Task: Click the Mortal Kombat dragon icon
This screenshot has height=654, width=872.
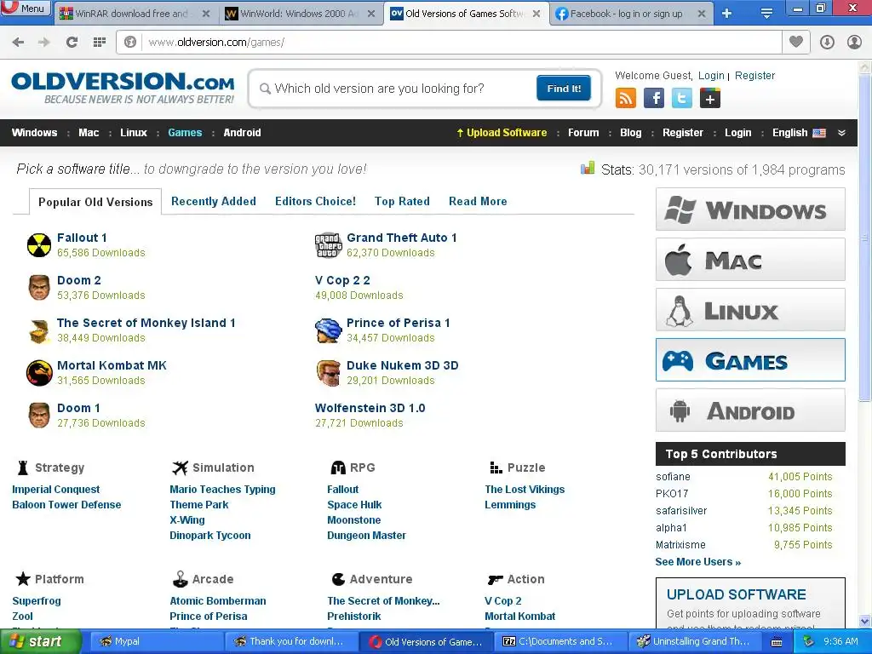Action: (x=39, y=373)
